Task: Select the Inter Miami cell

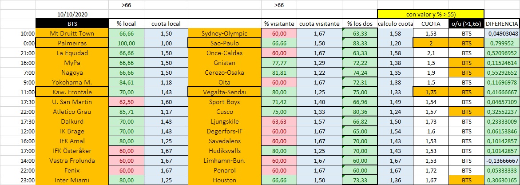Action: pos(72,181)
